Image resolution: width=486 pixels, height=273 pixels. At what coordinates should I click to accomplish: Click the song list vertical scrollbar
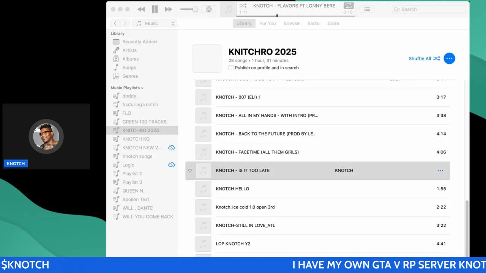pyautogui.click(x=467, y=229)
